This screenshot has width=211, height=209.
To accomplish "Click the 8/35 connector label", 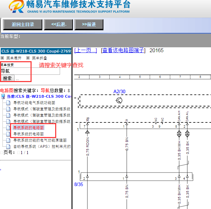I will (x=78, y=184).
